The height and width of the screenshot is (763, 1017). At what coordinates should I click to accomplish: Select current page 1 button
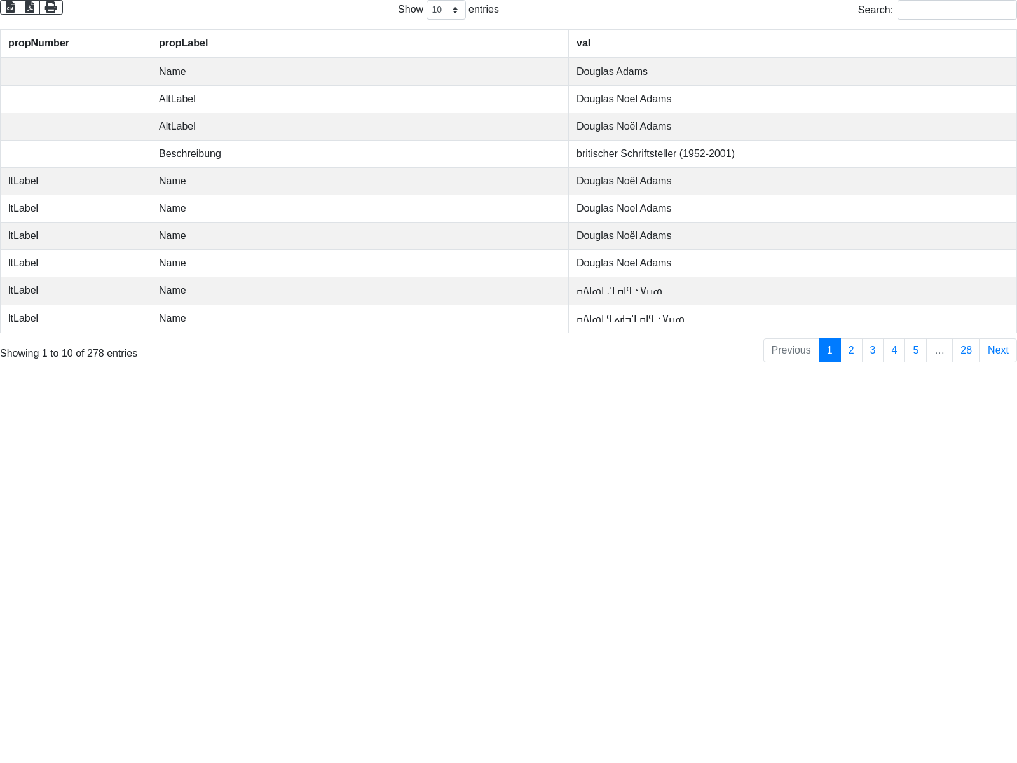[x=829, y=350]
